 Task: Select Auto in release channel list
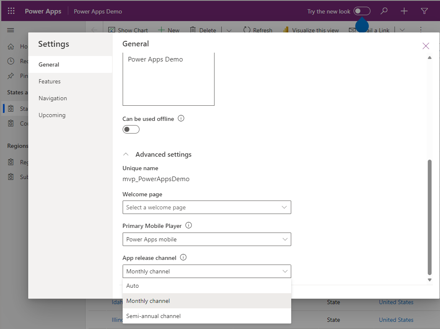tap(207, 286)
